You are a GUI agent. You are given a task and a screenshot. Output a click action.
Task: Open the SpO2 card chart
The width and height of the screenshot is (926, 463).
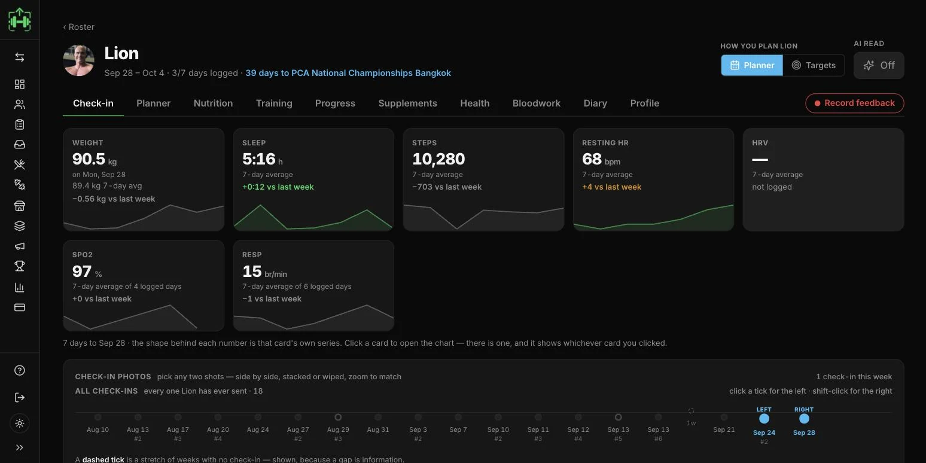[144, 285]
